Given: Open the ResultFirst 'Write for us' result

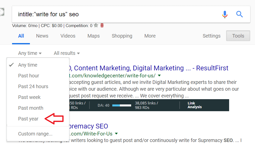Looking at the screenshot, I should pos(149,68).
